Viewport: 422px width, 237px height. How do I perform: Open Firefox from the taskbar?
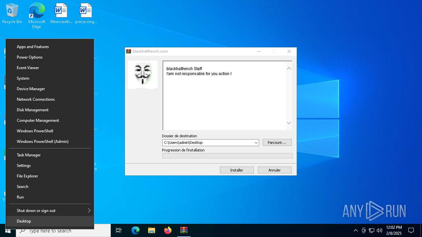(x=168, y=230)
